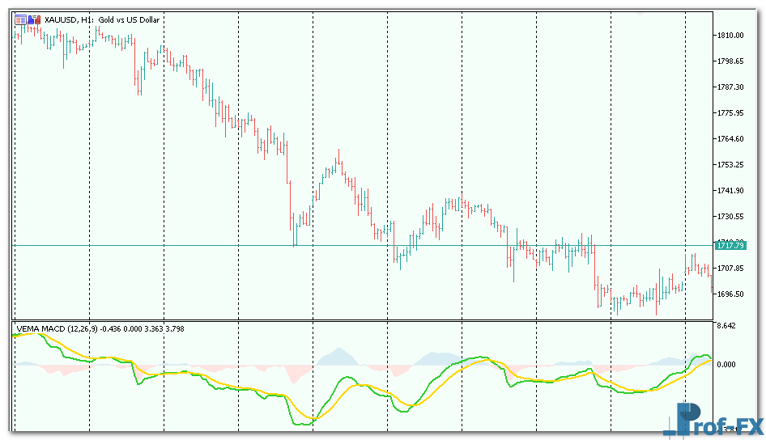766x440 pixels.
Task: Select the XAUUSD, H1 chart title text
Action: [x=70, y=19]
